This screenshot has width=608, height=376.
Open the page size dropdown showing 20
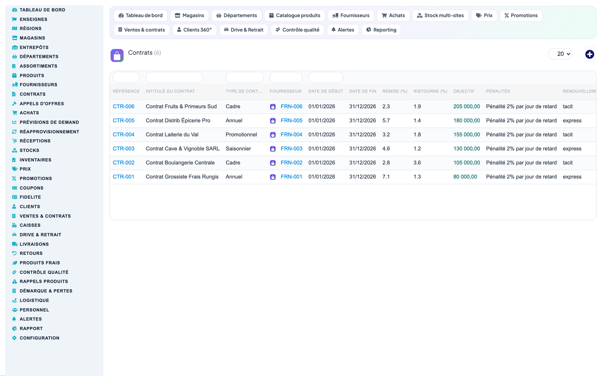[560, 54]
